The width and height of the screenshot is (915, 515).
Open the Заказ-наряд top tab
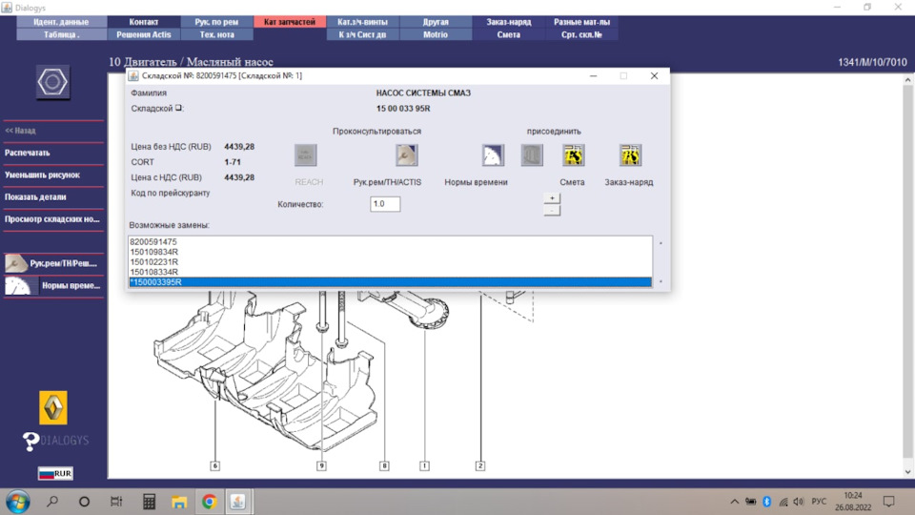coord(508,22)
